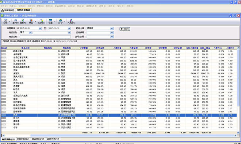Click the 入库占比 column header
Viewport: 241px width, 144px height.
[x=218, y=48]
